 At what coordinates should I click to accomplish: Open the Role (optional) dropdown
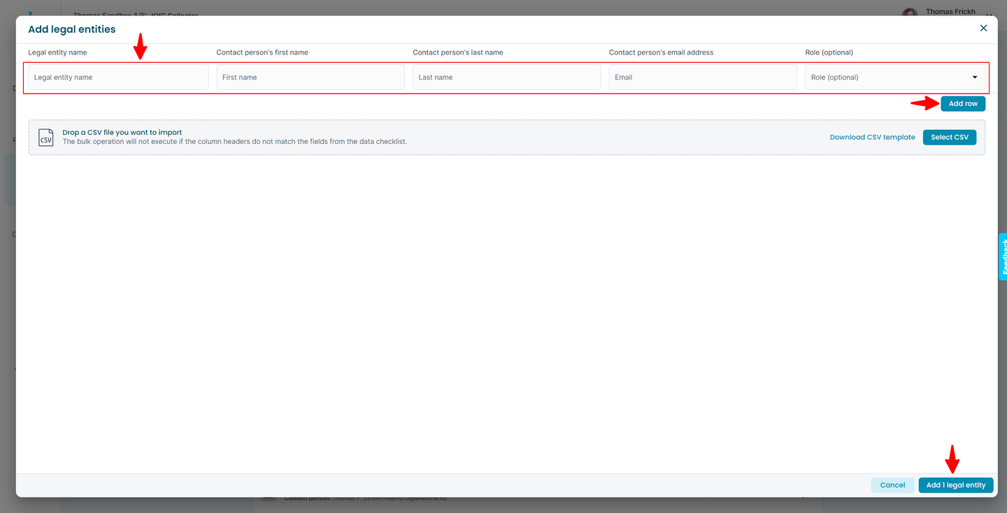coord(895,77)
